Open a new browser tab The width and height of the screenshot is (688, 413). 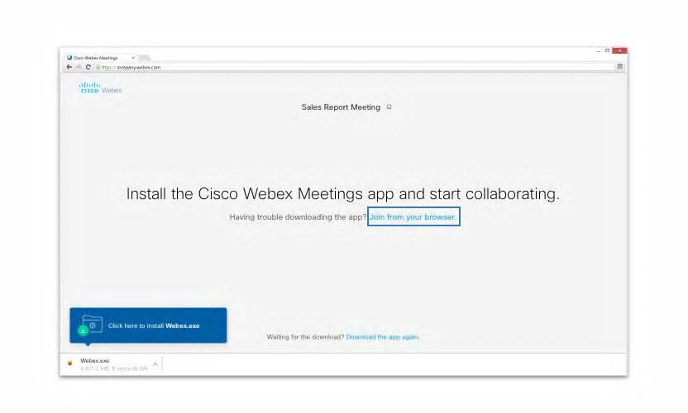pyautogui.click(x=145, y=58)
